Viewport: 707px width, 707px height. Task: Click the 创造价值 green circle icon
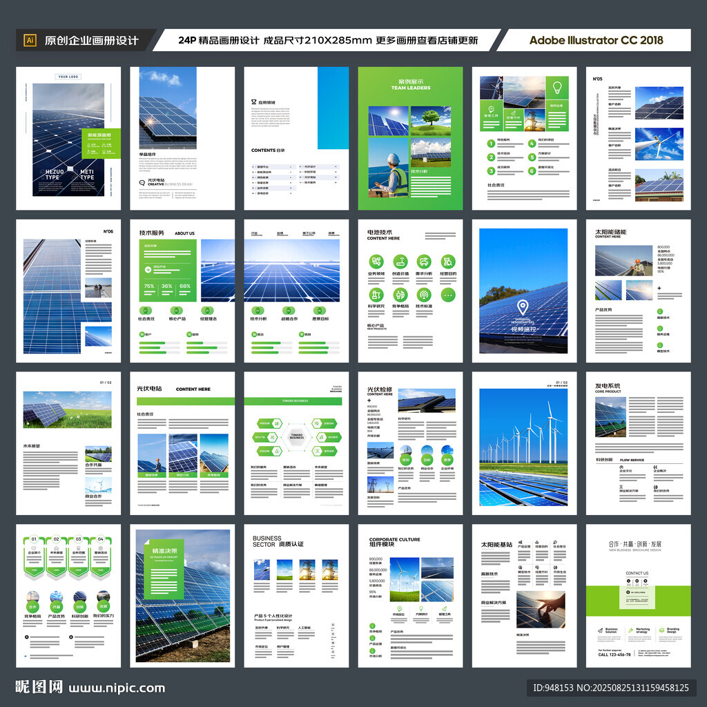click(x=400, y=262)
